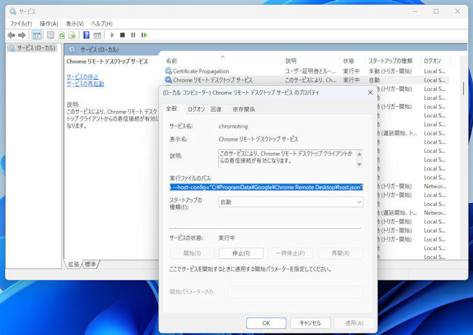The height and width of the screenshot is (335, 473).
Task: Click the green Refresh toolbar icon
Action: (x=61, y=36)
